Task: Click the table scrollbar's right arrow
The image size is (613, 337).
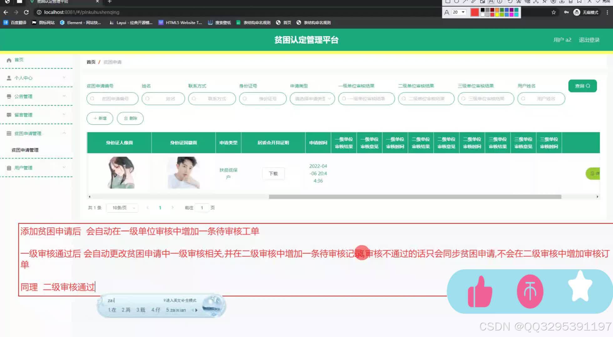Action: [597, 197]
